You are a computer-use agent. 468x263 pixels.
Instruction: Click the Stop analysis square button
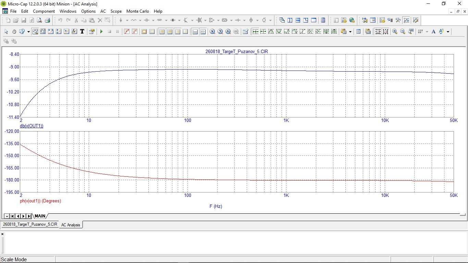pos(109,32)
